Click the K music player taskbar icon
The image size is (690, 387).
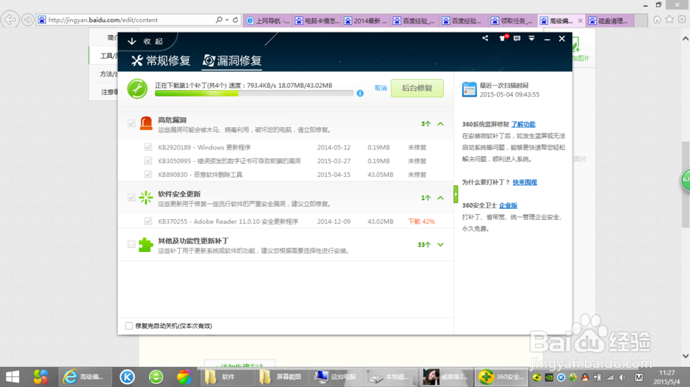[127, 377]
